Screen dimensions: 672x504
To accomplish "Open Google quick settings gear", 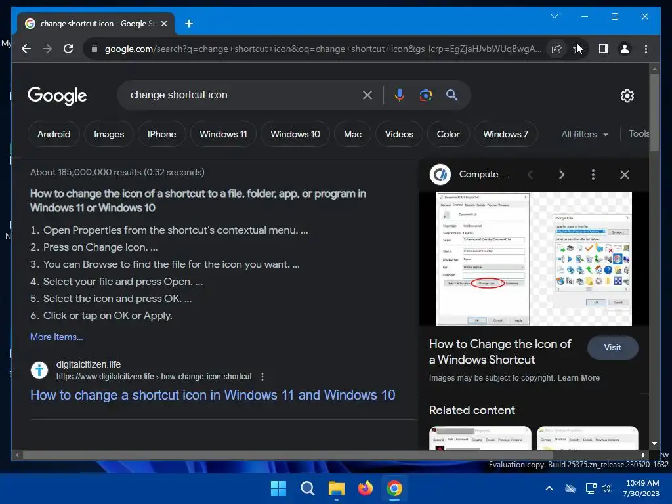I will (627, 96).
